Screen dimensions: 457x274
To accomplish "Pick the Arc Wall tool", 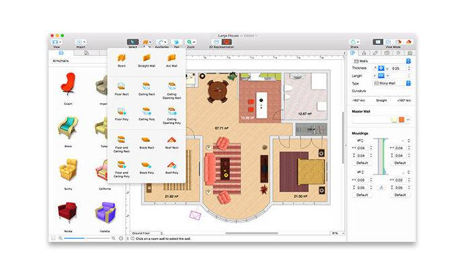I will click(x=172, y=60).
